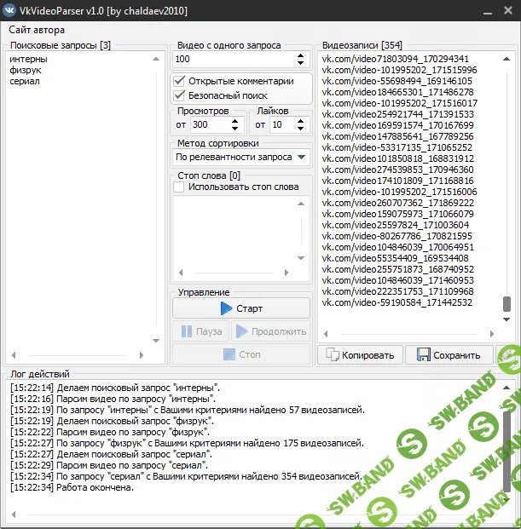Viewport: 521px width, 529px height.
Task: Click Просмотров 'от' value field
Action: click(x=209, y=125)
